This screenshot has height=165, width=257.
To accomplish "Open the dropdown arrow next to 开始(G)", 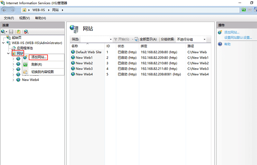I will 132,39.
